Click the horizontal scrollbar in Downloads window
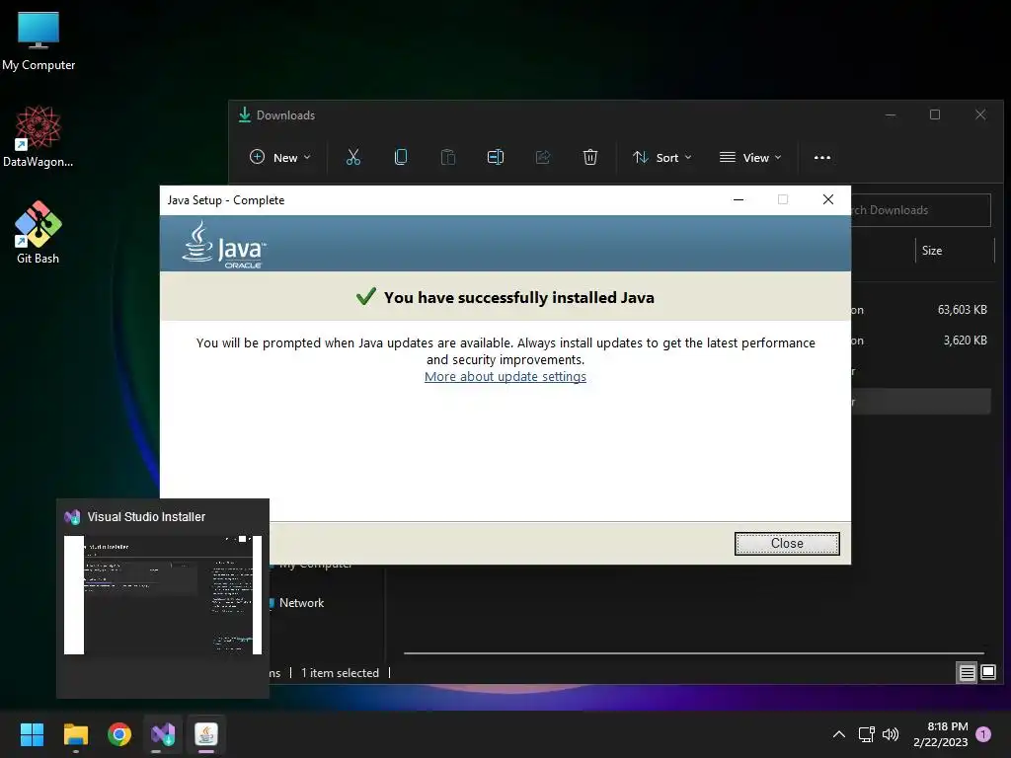 (693, 653)
